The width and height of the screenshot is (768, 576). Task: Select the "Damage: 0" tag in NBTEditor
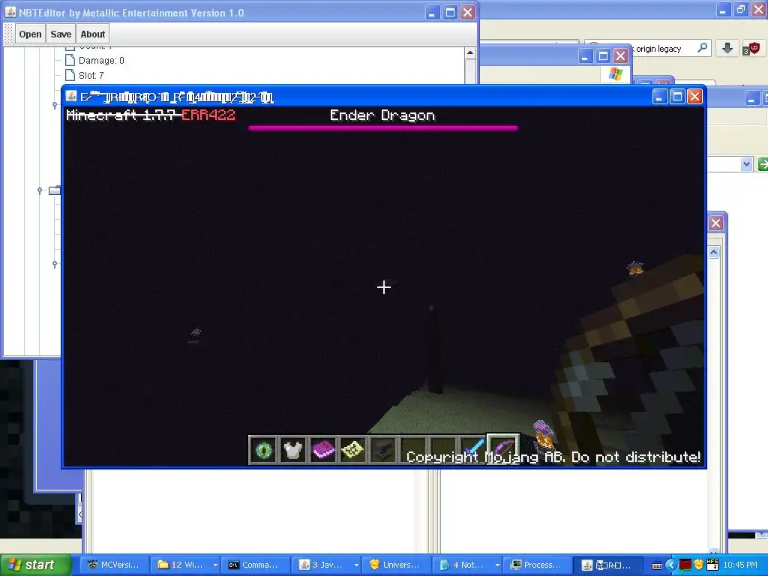[101, 61]
